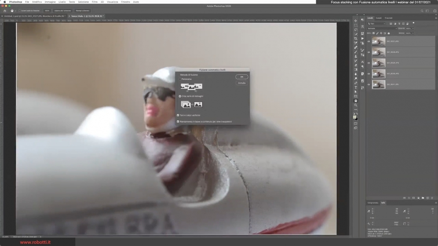Hide the bottom layer via eye icon
Screen dimensions: 438x246
(x=369, y=84)
